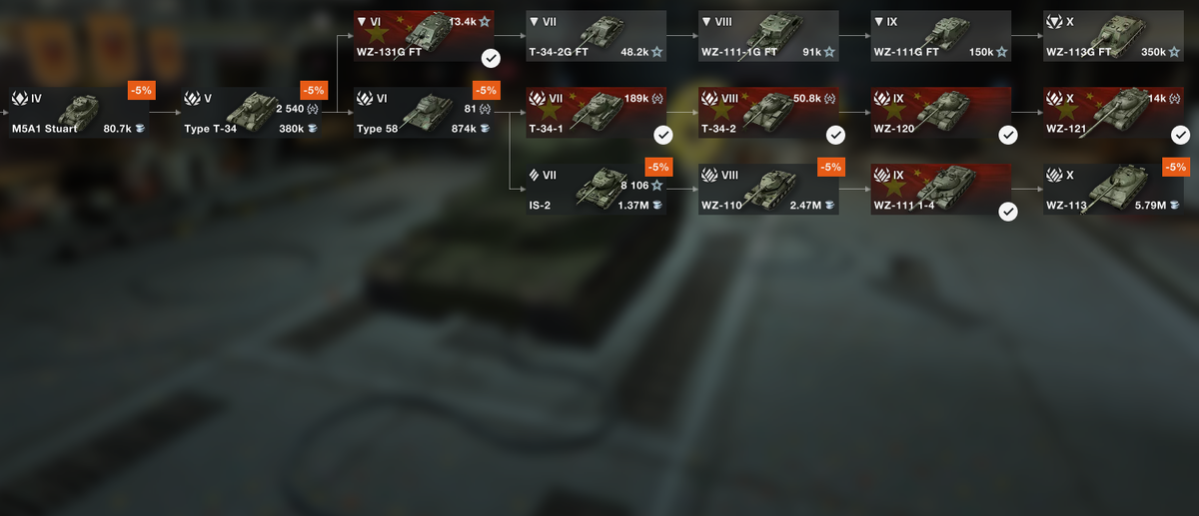Open WZ-111-1G FT tank destroyer node

[x=769, y=36]
